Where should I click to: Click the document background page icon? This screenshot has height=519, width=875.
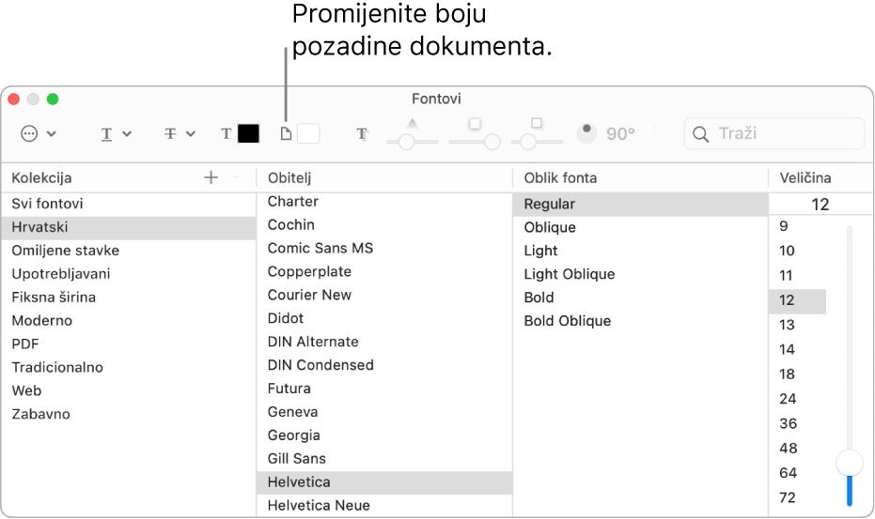286,134
